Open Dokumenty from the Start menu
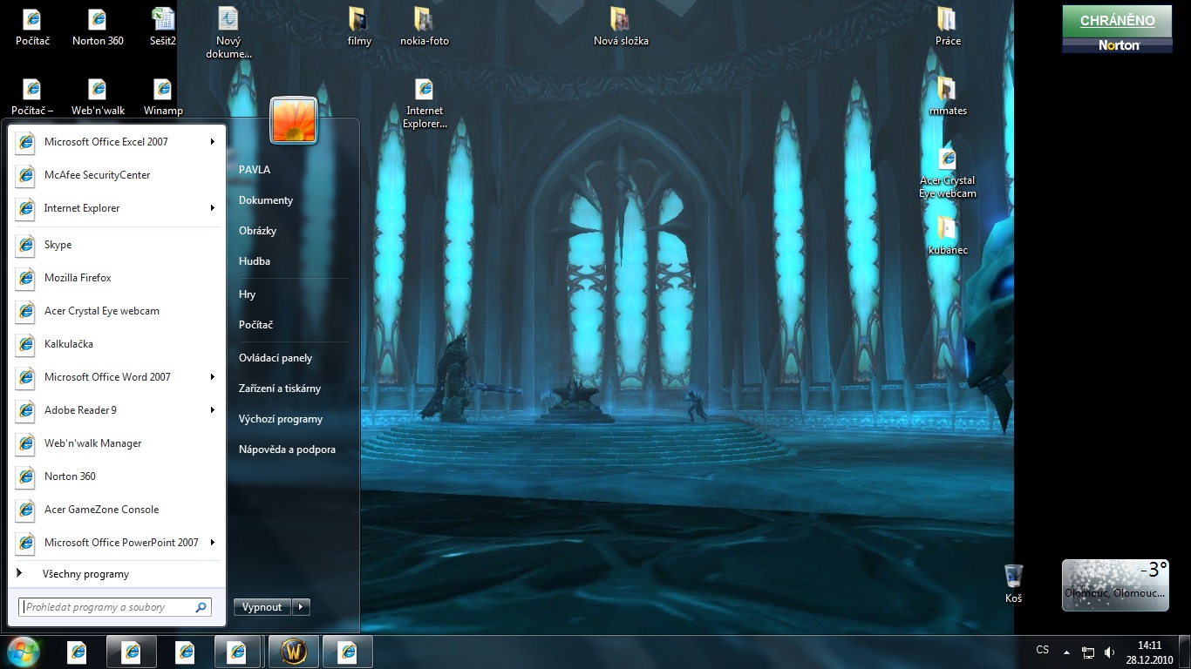Screen dimensions: 1191x669 coord(266,200)
